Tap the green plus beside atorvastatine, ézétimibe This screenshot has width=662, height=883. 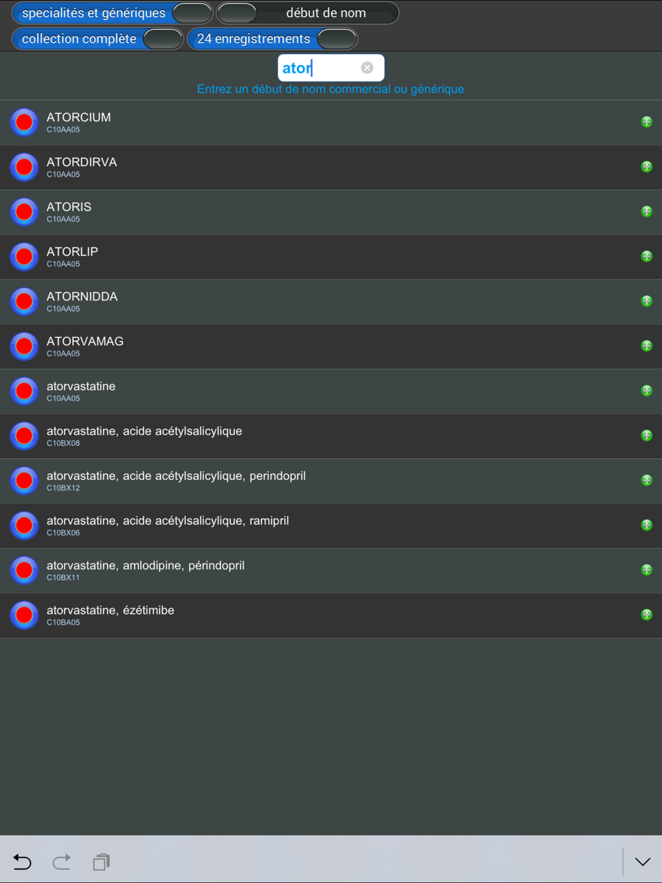tap(647, 614)
